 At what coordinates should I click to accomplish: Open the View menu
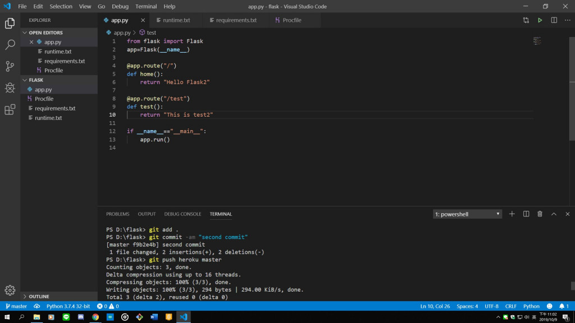85,6
